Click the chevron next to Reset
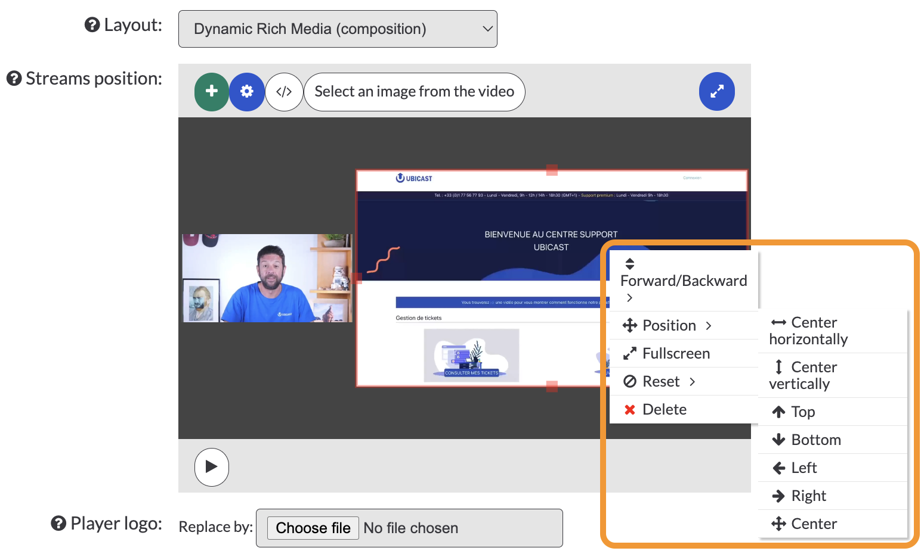This screenshot has height=551, width=924. click(x=693, y=381)
